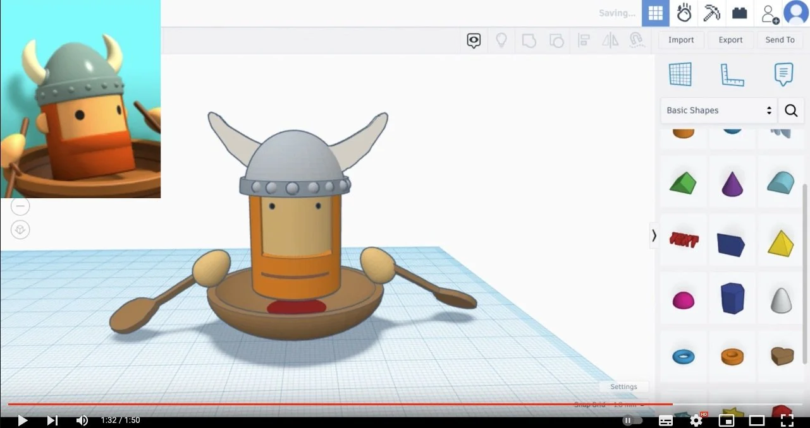This screenshot has height=428, width=810.
Task: Mute the video volume
Action: tap(82, 420)
